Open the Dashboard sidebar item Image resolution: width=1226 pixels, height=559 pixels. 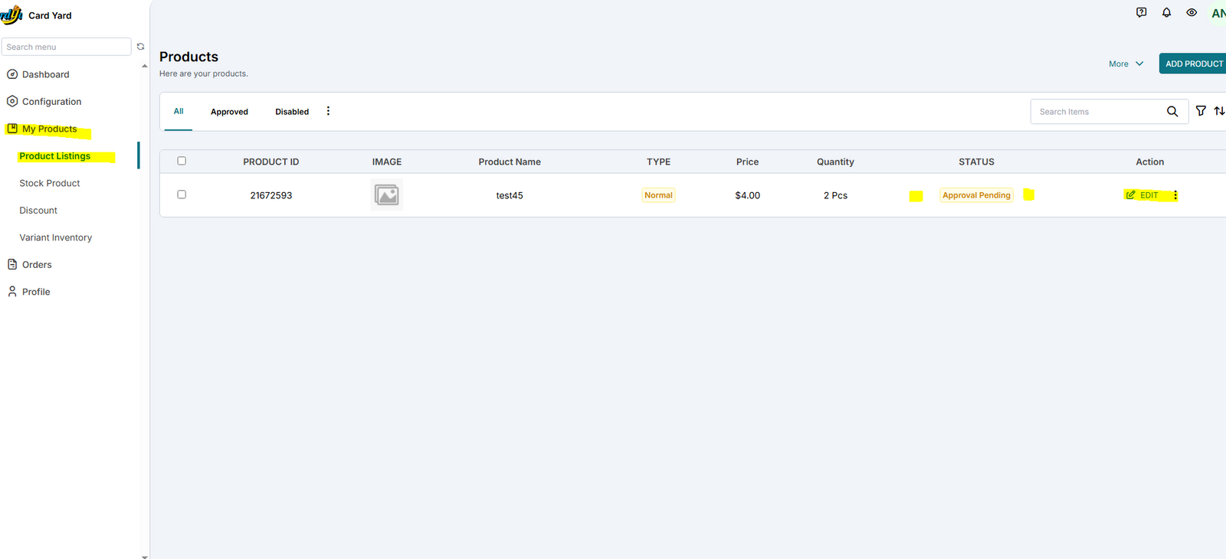[45, 74]
